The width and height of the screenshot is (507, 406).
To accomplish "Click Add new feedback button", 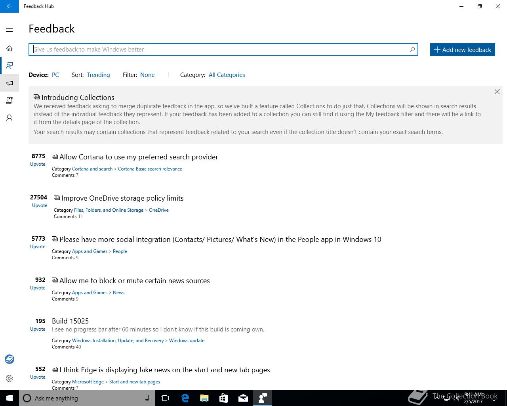I will 463,50.
